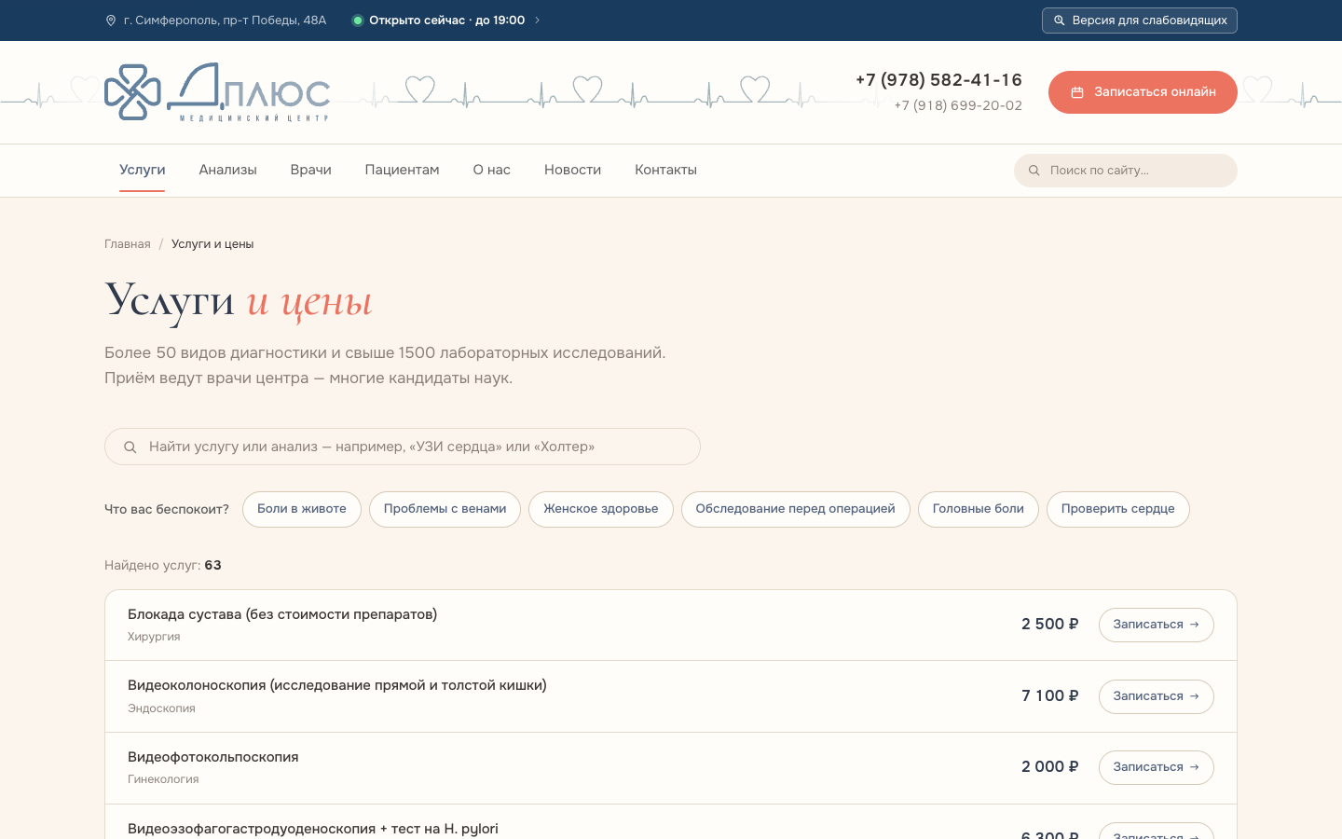Click the 7 100 ₽ price
Image resolution: width=1342 pixels, height=839 pixels.
point(1050,696)
